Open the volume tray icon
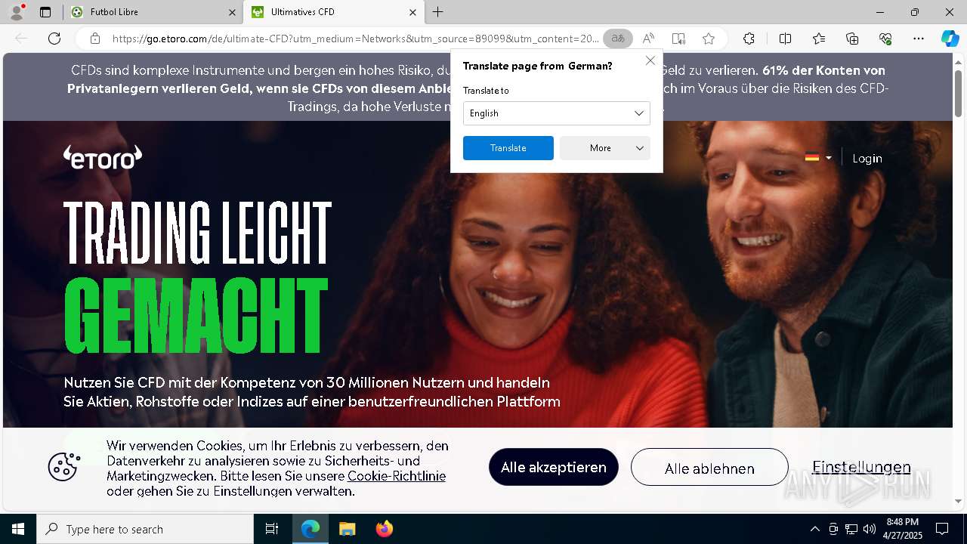The width and height of the screenshot is (967, 544). (870, 529)
